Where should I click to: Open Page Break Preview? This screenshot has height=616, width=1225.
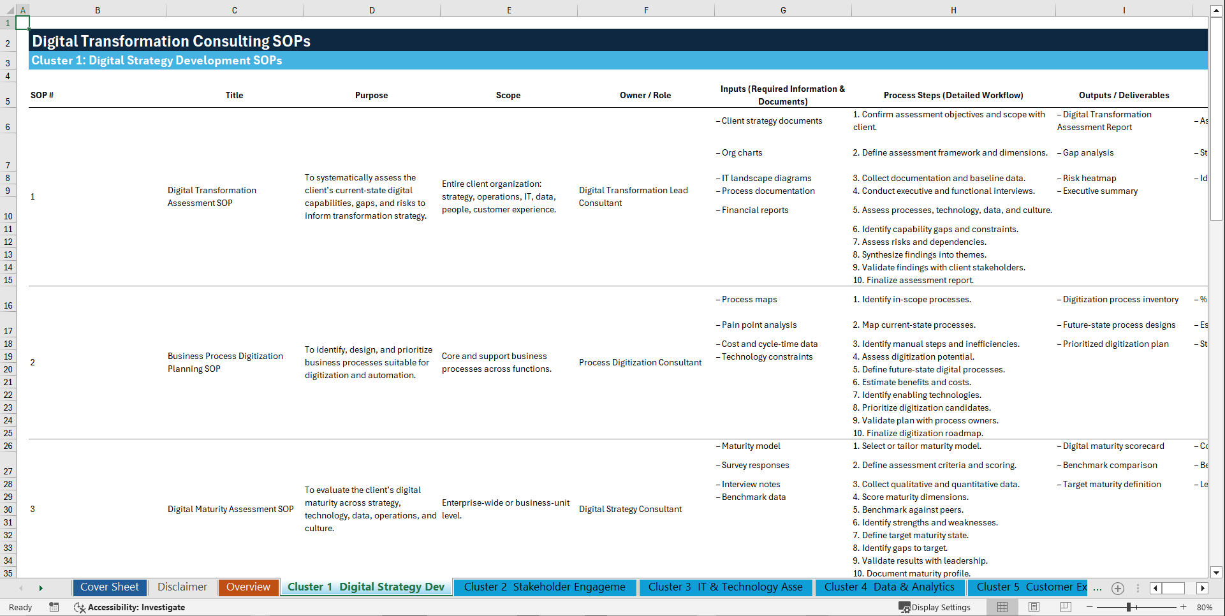tap(1066, 607)
